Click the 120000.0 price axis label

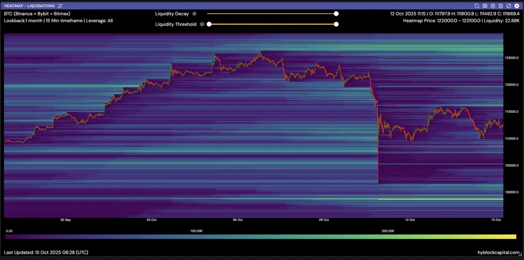pos(512,85)
